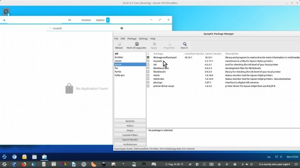300x168 pixels.
Task: Click the Architecture filter button
Action: 130,144
